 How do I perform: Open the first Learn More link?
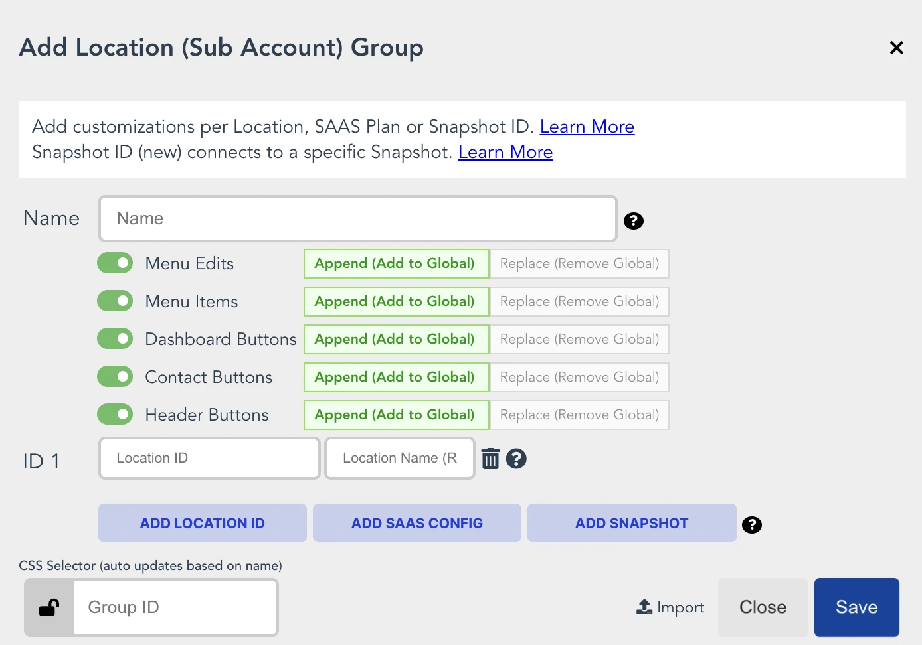(x=587, y=127)
